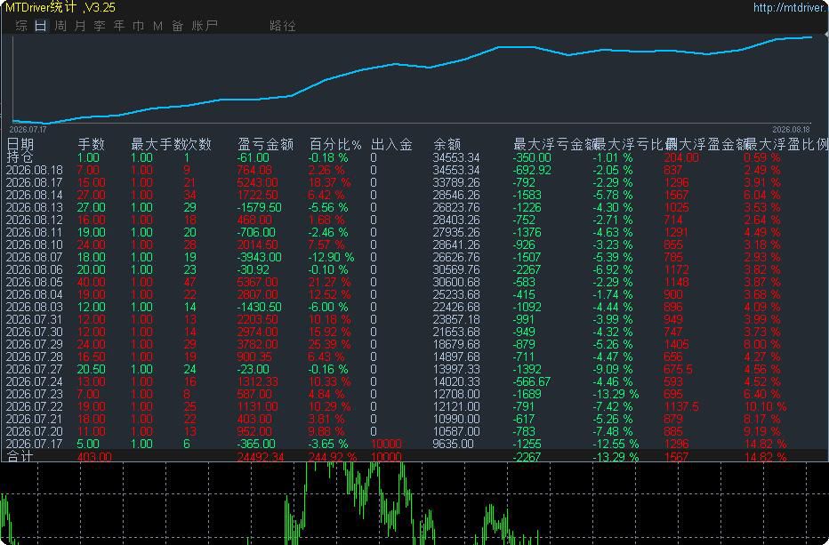The width and height of the screenshot is (829, 545).
Task: Select the 2026.08.05 date row
Action: click(35, 282)
